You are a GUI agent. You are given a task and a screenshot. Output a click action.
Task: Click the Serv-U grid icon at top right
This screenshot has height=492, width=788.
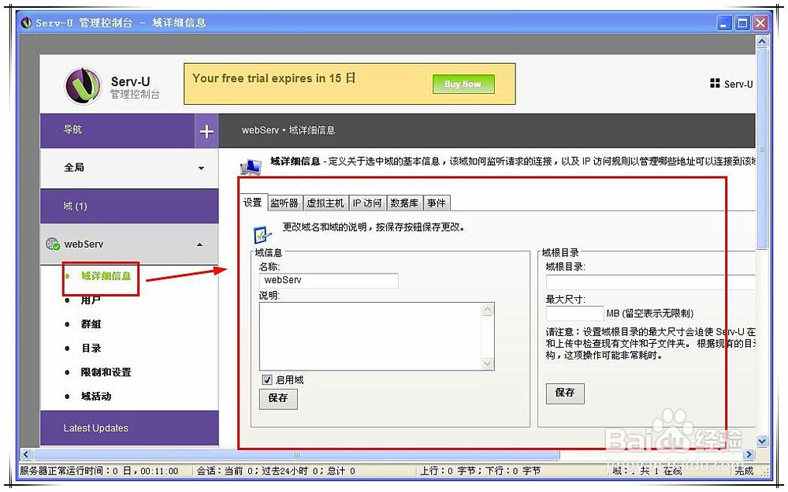coord(715,83)
